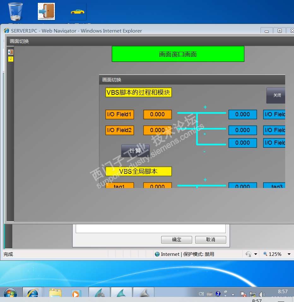Click green 画面窗口画面 button
This screenshot has width=294, height=302.
(x=178, y=54)
